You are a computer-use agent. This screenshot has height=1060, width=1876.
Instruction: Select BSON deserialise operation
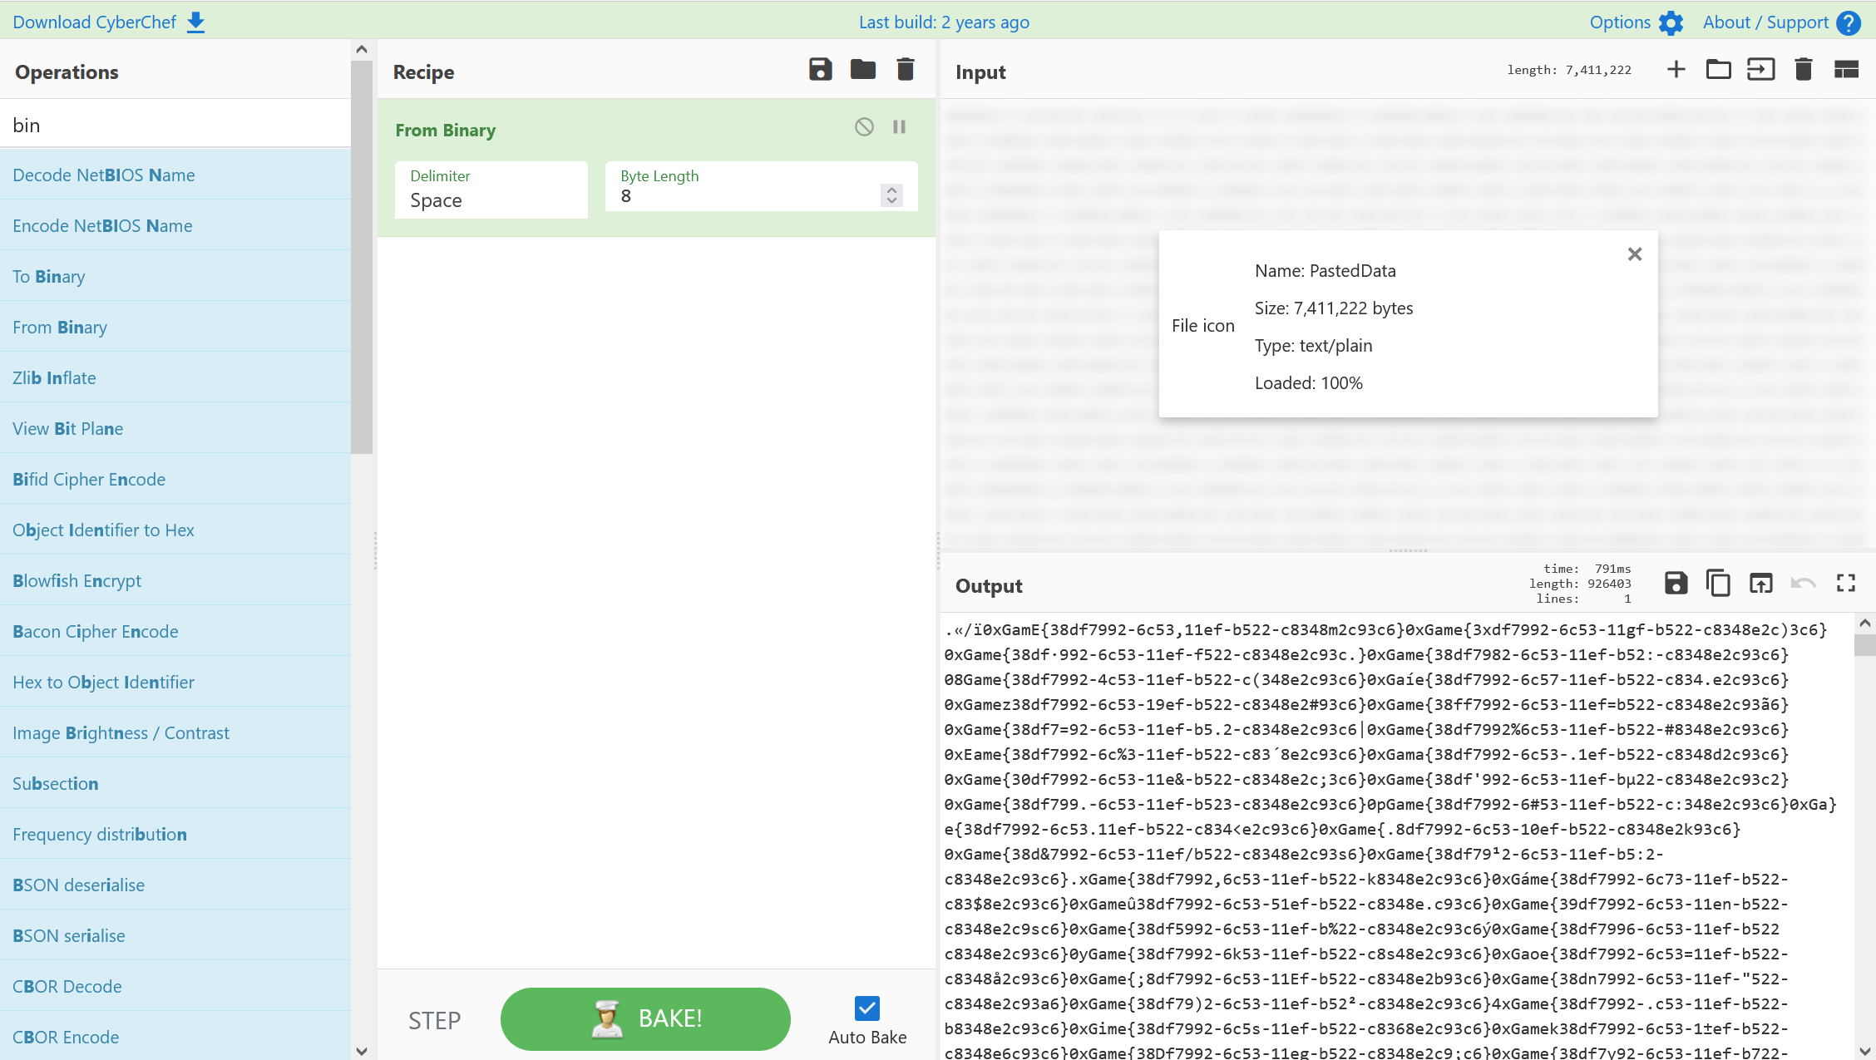(x=175, y=885)
